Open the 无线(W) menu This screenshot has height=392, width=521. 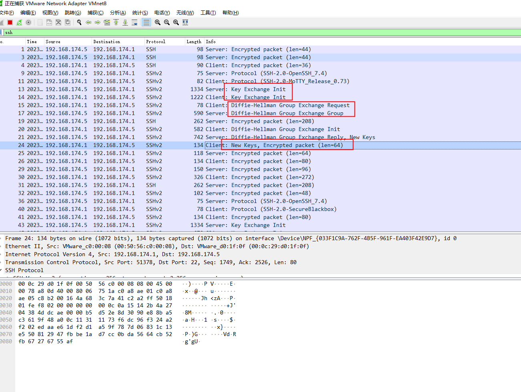(185, 13)
